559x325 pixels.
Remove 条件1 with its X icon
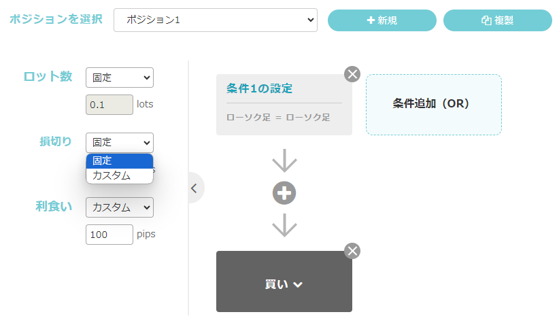pyautogui.click(x=352, y=74)
